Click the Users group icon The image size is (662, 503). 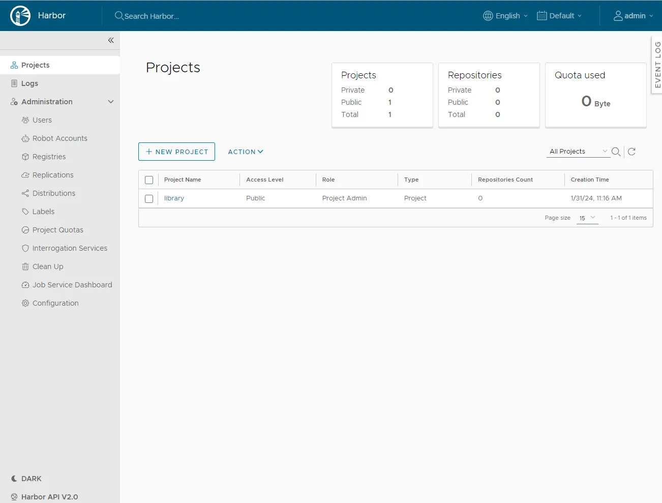click(25, 120)
